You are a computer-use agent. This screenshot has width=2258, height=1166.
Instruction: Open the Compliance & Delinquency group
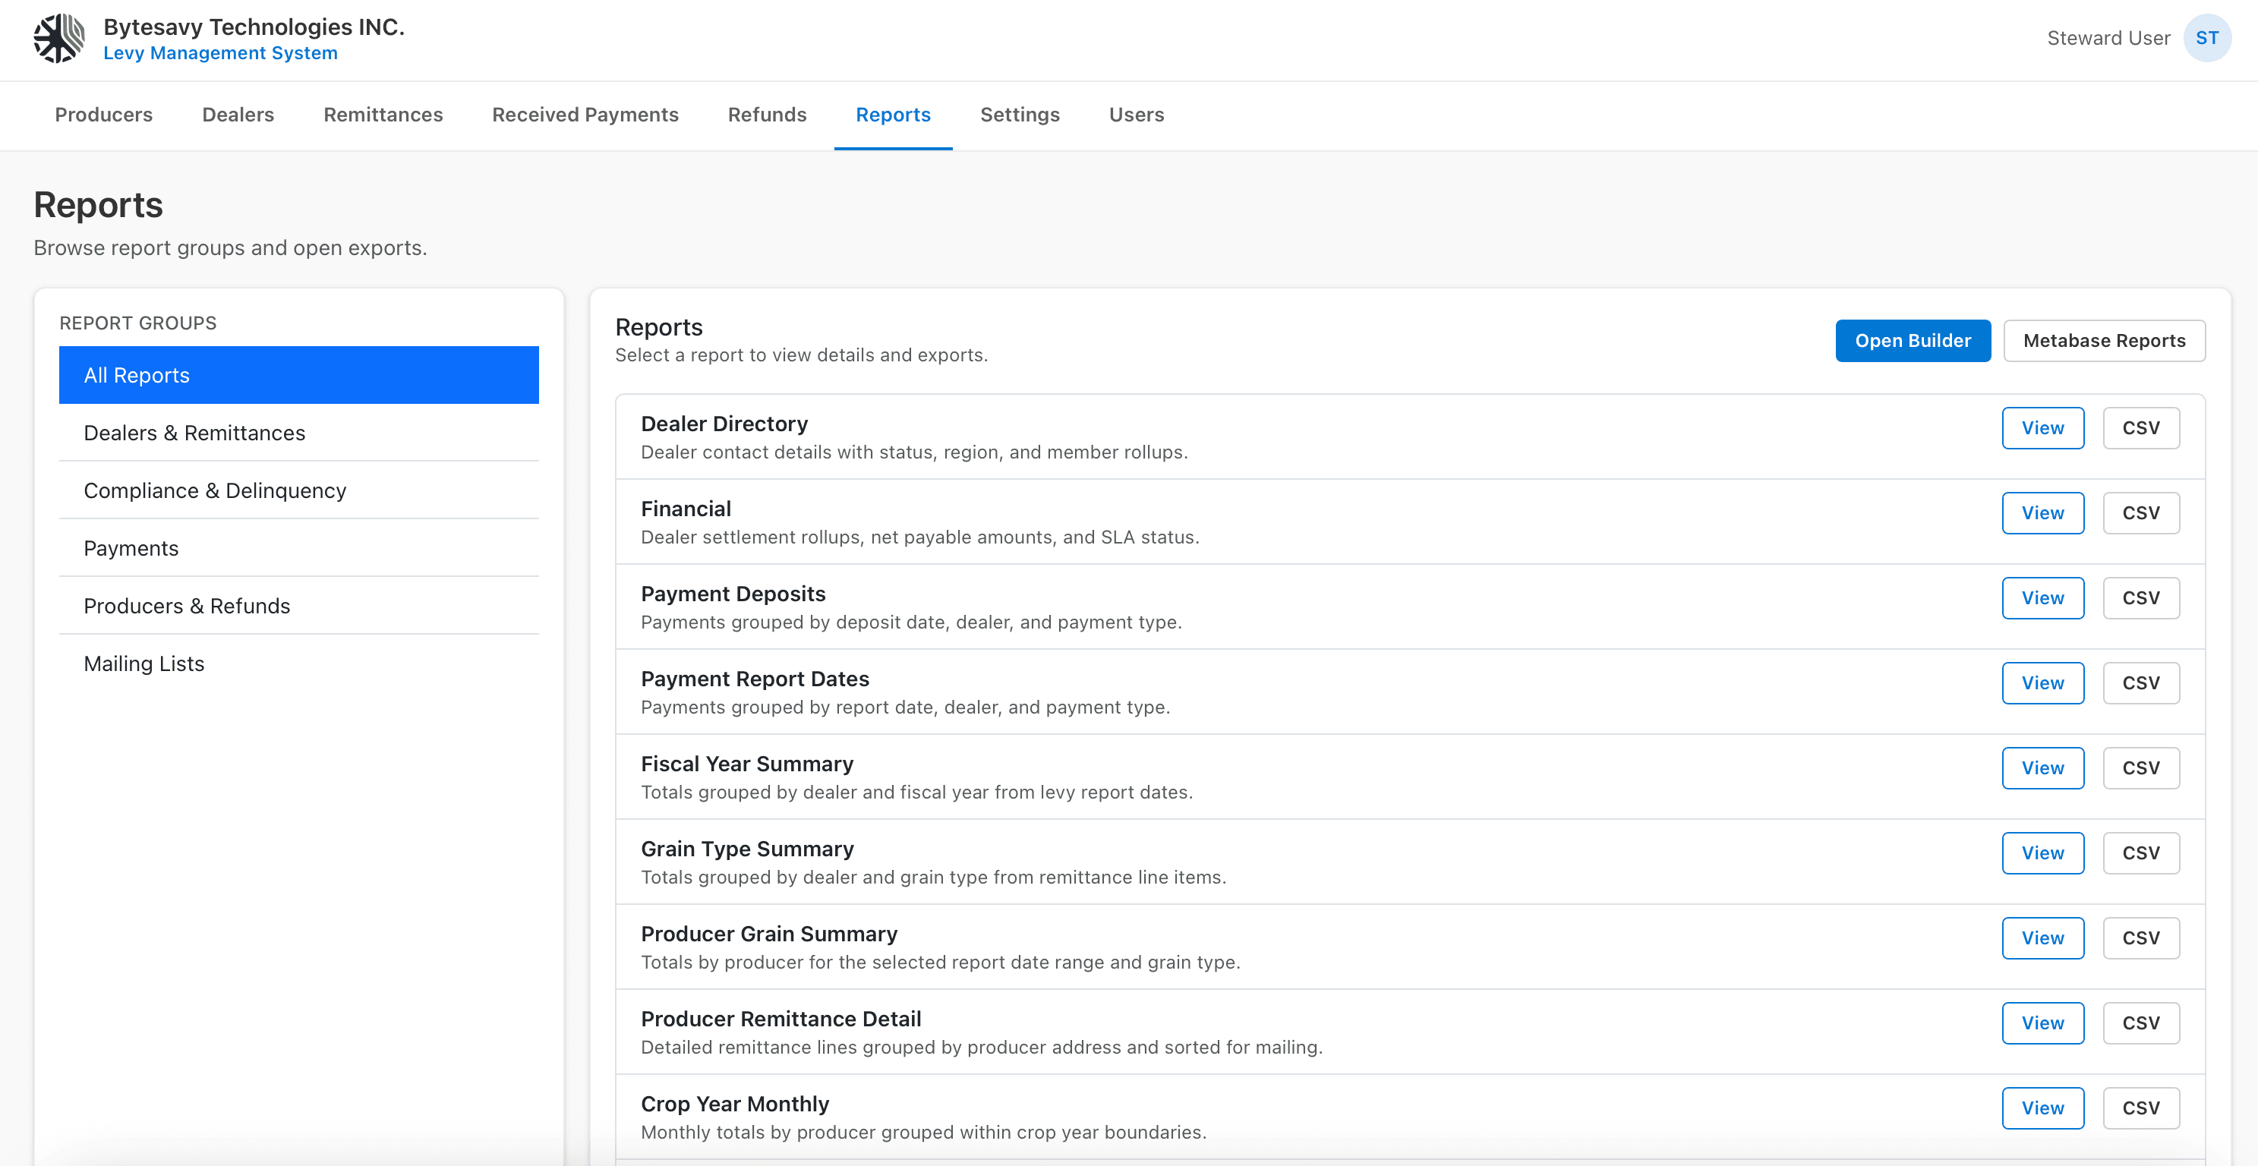pyautogui.click(x=299, y=491)
